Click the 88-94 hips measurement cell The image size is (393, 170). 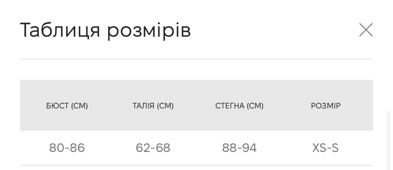[239, 148]
